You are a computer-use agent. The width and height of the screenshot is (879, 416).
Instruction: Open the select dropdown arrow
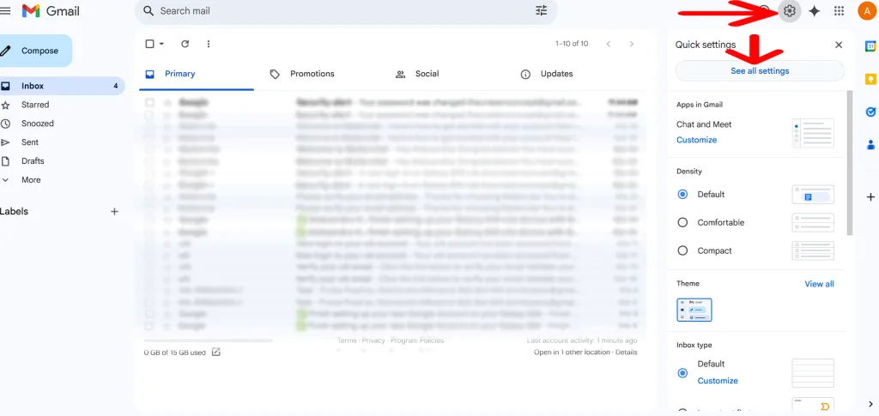[x=161, y=44]
